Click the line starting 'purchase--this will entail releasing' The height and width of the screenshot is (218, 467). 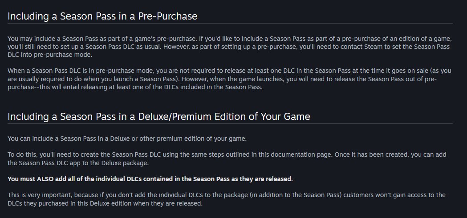click(135, 87)
